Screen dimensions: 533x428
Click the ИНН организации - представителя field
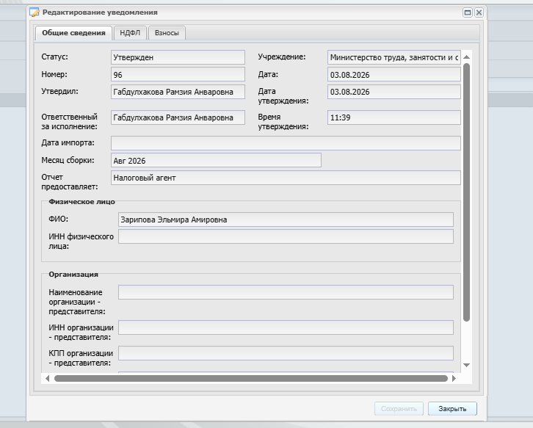point(286,327)
